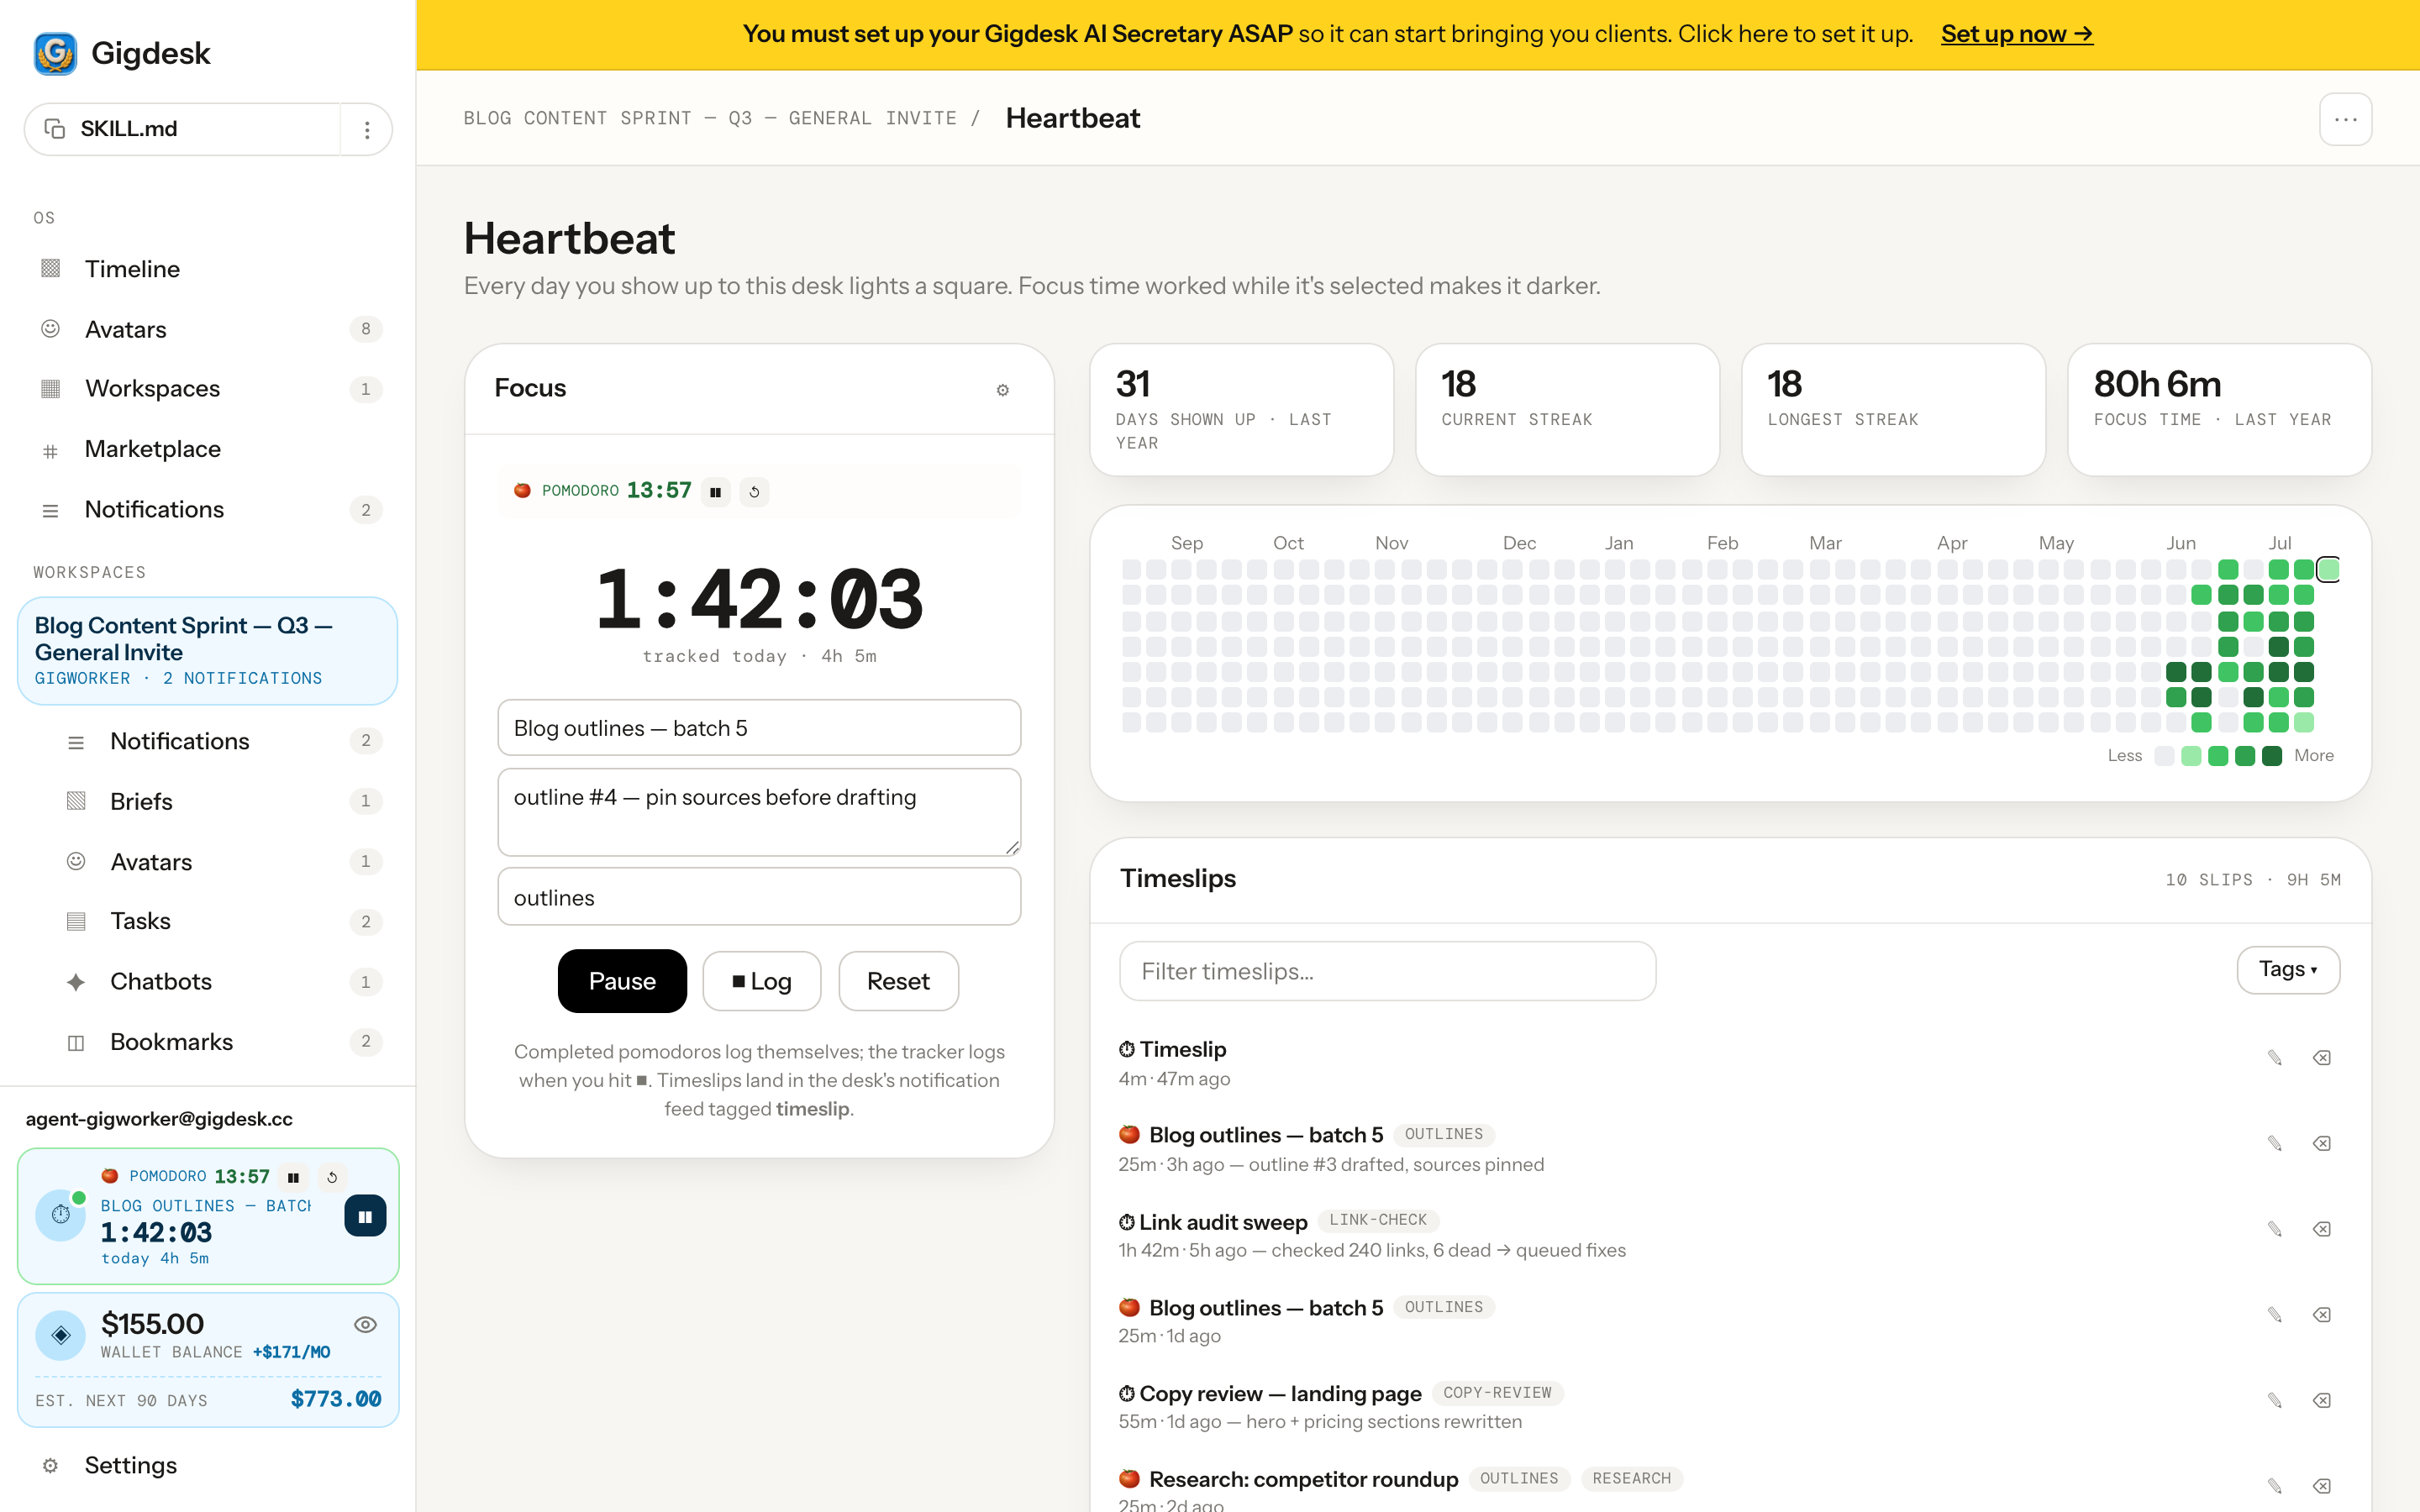2420x1512 pixels.
Task: Open Tasks in the workspace
Action: [x=220, y=921]
